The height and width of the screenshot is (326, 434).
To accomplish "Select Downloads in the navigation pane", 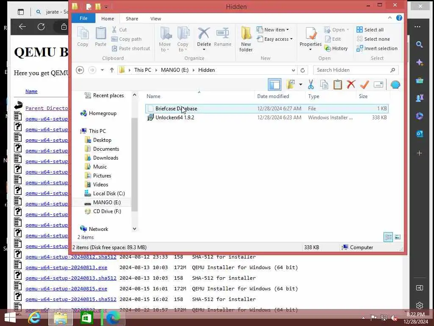I will [x=106, y=158].
